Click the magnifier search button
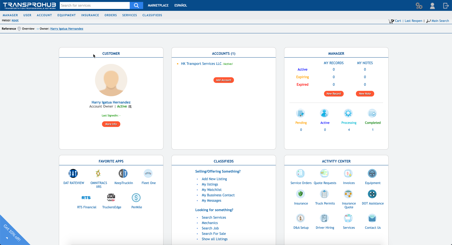452x245 pixels. coord(136,5)
